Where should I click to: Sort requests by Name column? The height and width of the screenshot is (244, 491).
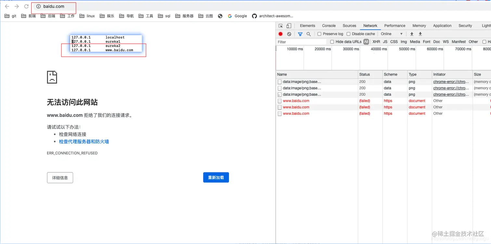317,75
